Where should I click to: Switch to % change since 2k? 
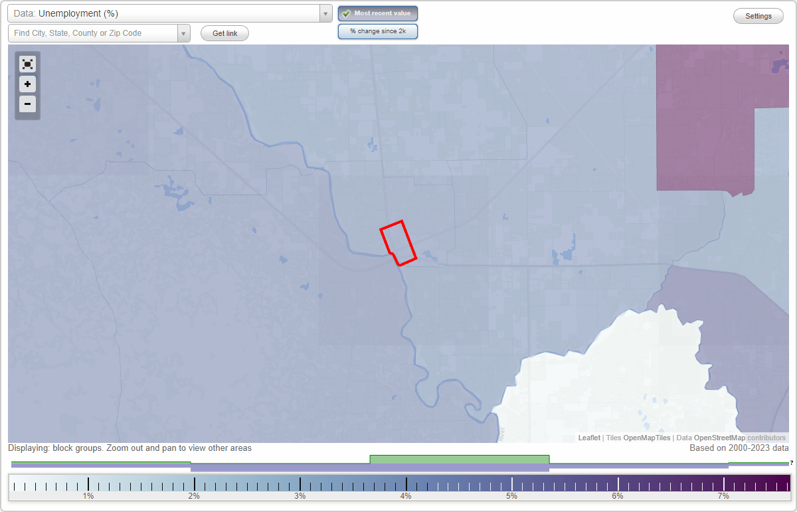click(x=378, y=31)
